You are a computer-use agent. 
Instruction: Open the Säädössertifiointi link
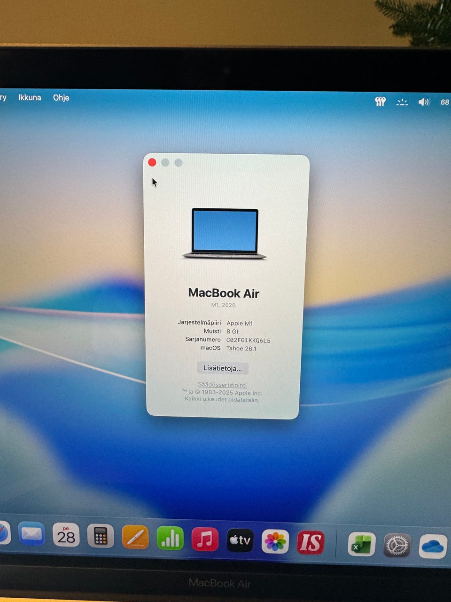(x=222, y=385)
